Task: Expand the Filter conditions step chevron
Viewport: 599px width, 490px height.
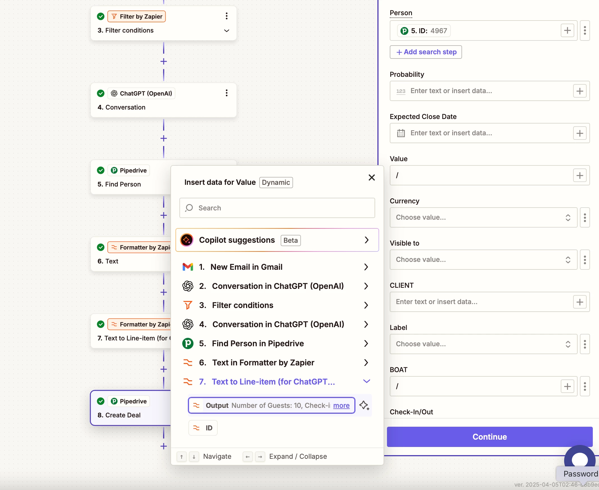Action: click(226, 30)
